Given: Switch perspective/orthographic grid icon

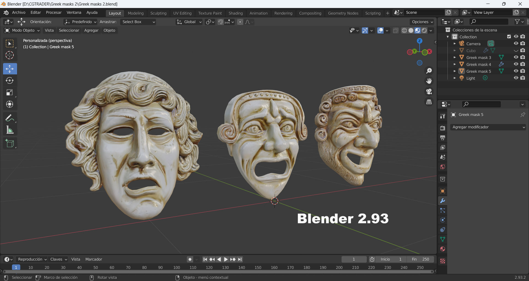Looking at the screenshot, I should (429, 102).
